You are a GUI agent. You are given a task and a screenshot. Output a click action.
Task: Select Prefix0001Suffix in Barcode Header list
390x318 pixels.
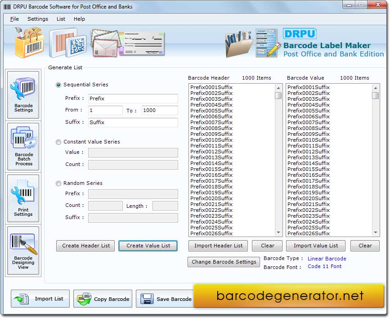(211, 87)
